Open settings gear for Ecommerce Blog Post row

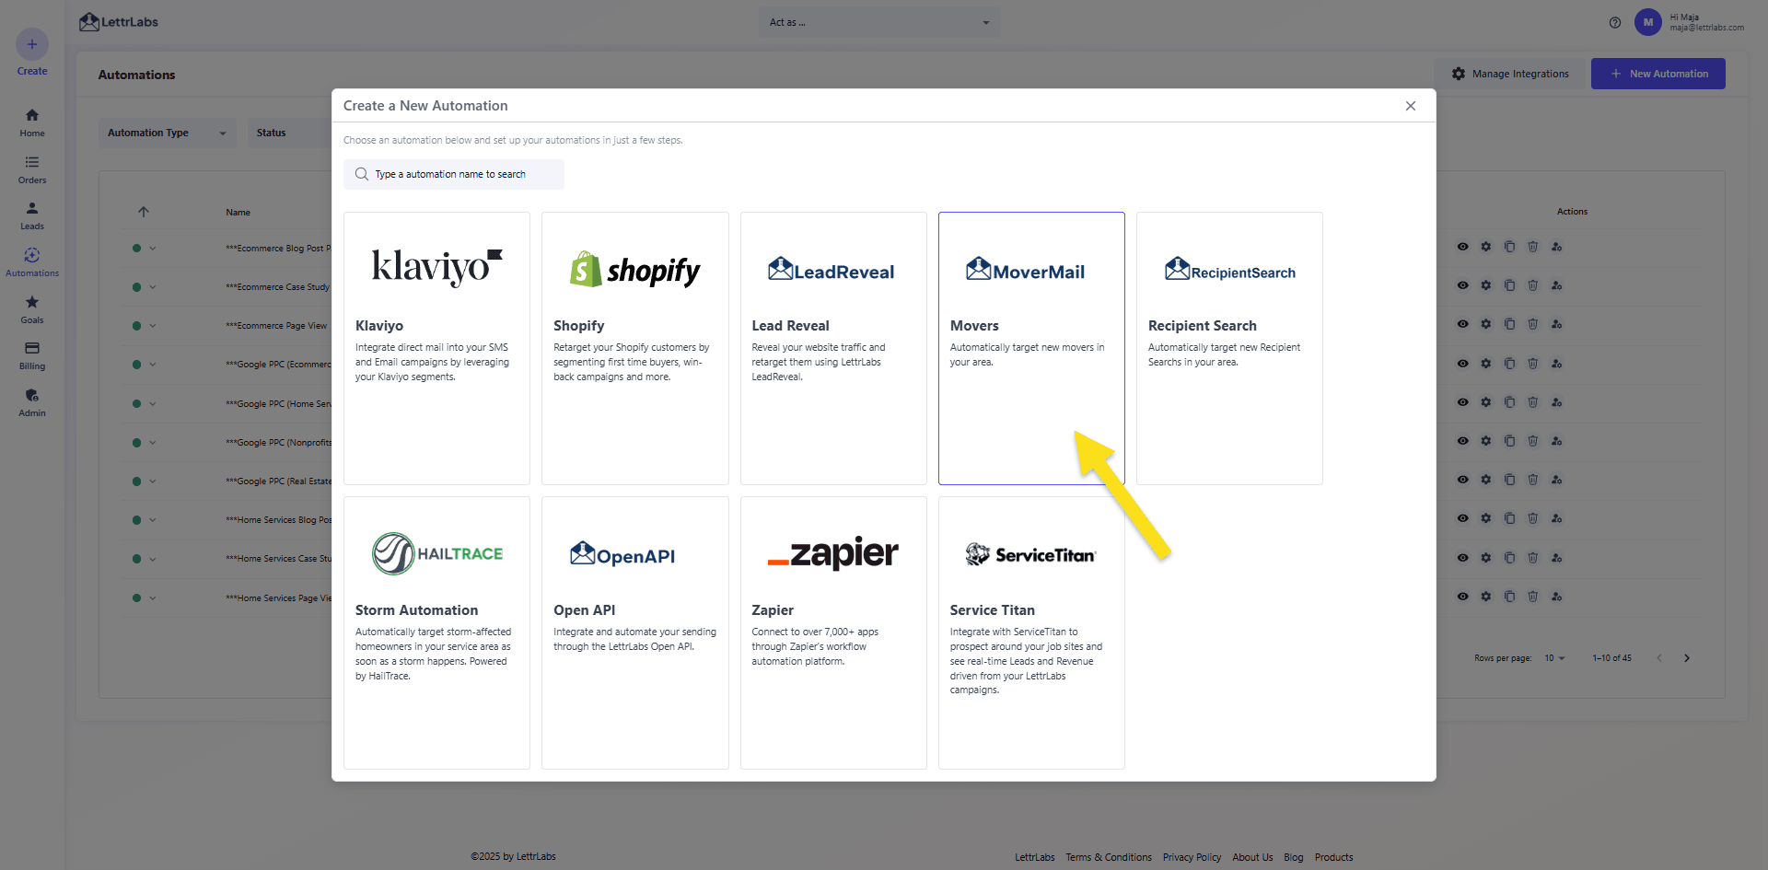point(1486,247)
